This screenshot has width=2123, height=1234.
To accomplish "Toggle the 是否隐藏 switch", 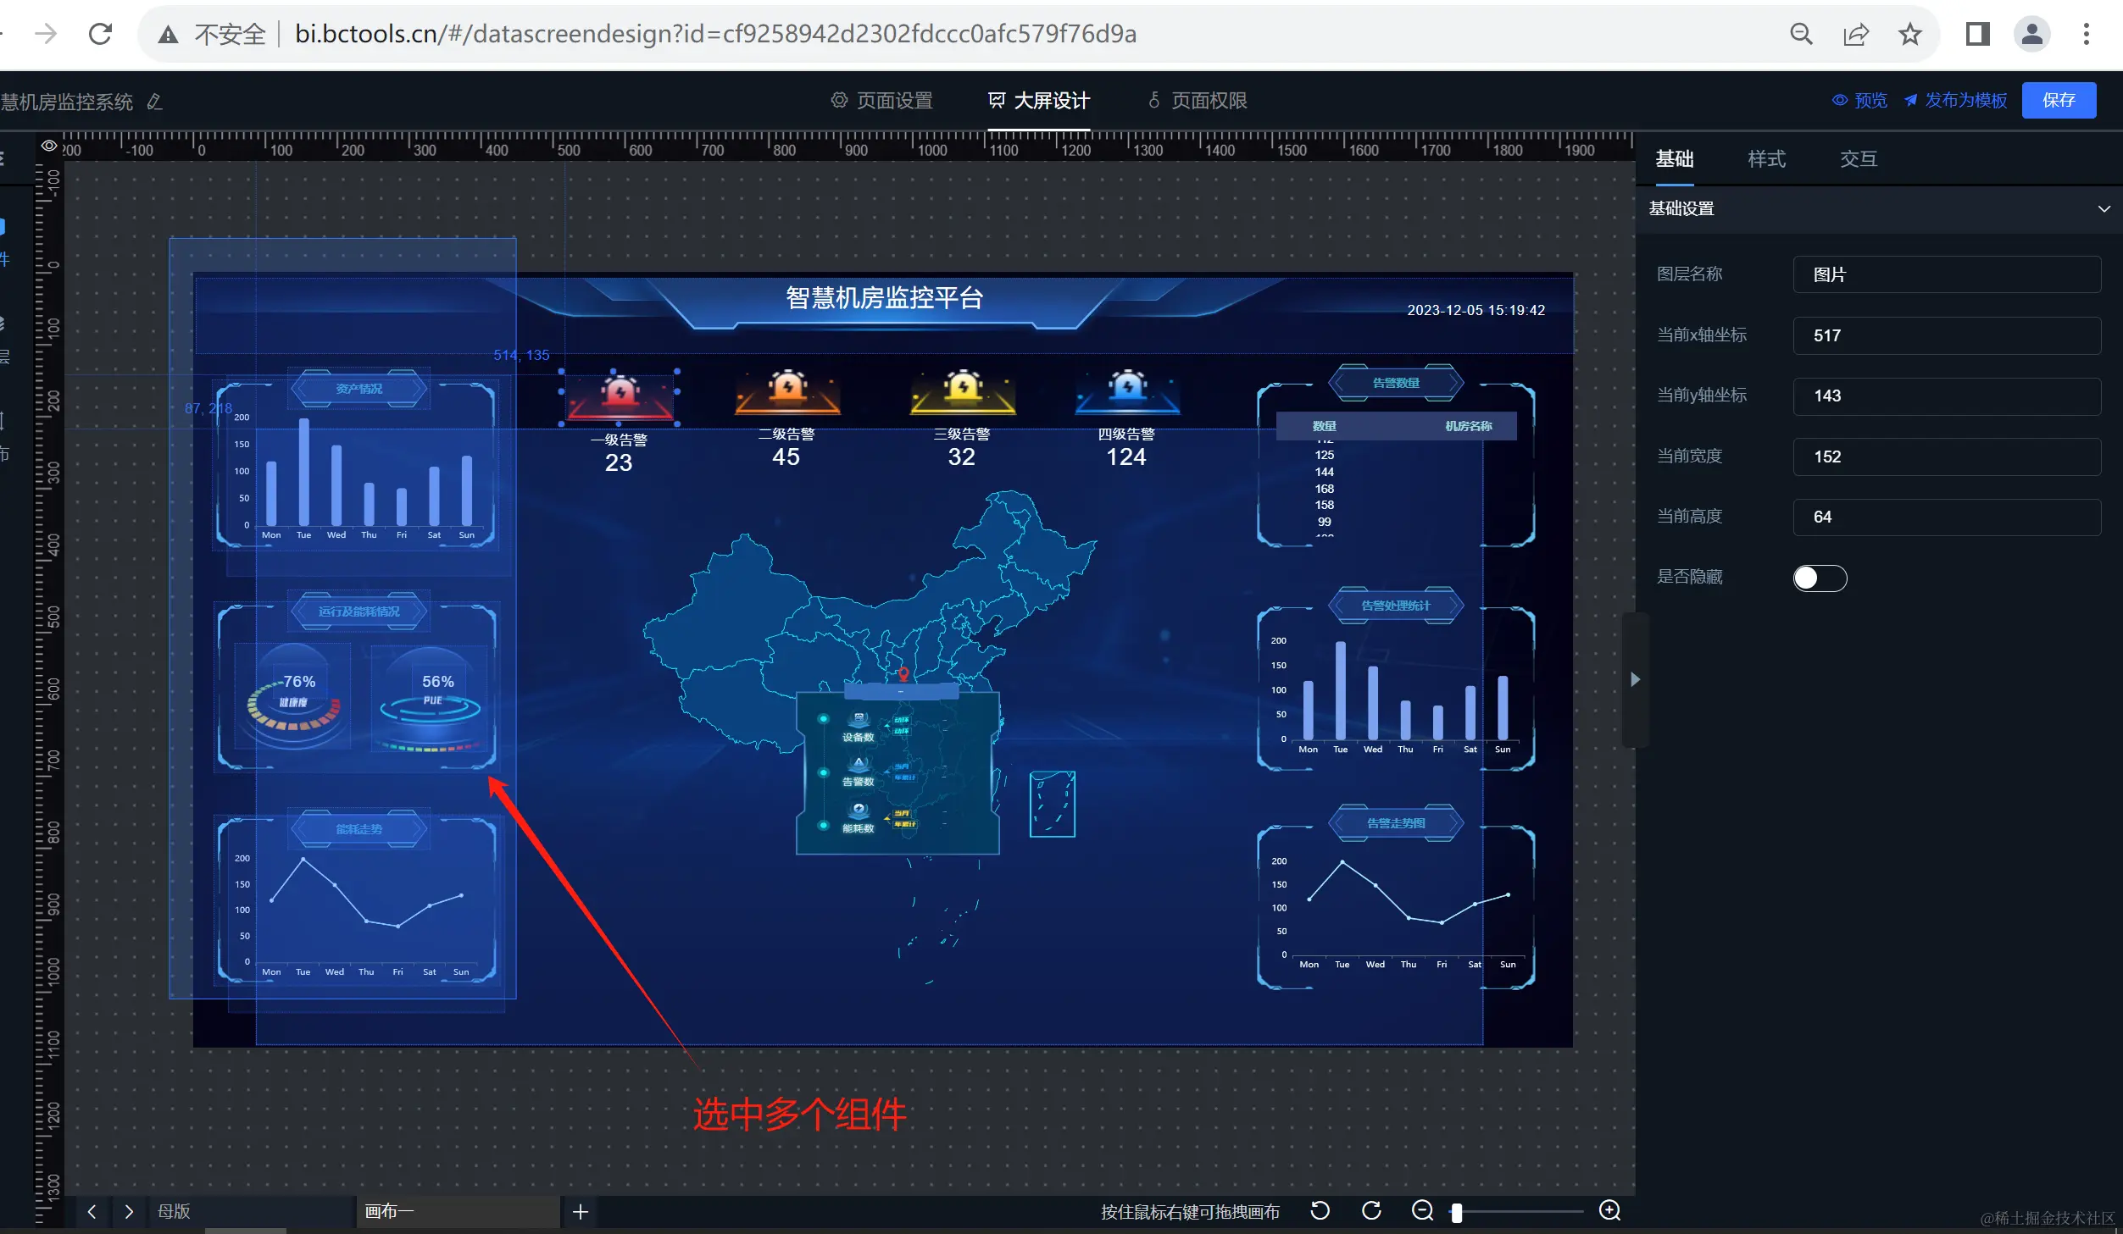I will click(1819, 578).
